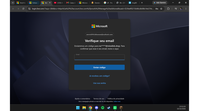Bookmark this page with the star icon
The image size is (199, 111).
tap(161, 9)
